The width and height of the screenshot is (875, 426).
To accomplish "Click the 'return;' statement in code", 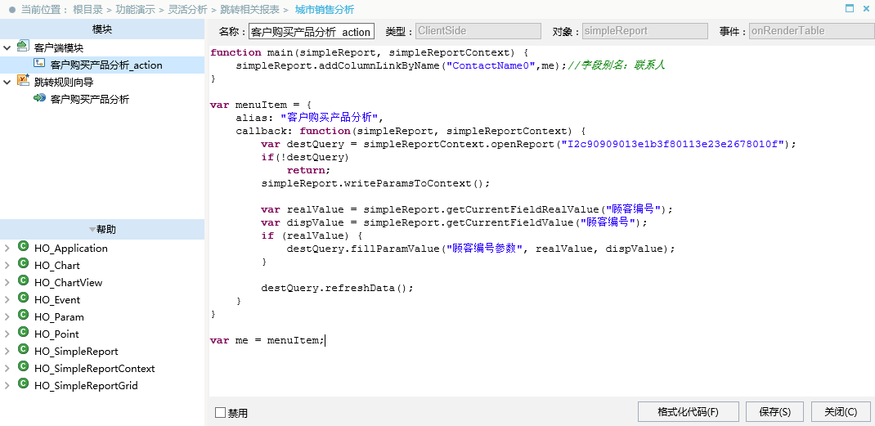I will [308, 170].
